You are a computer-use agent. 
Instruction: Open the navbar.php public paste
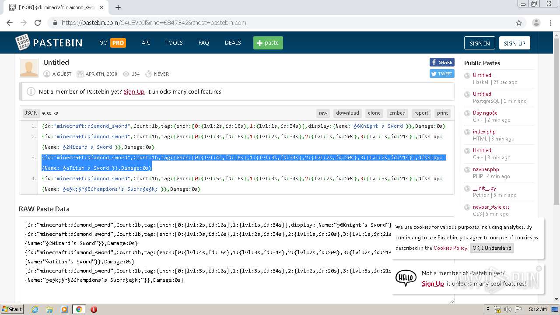click(x=486, y=169)
